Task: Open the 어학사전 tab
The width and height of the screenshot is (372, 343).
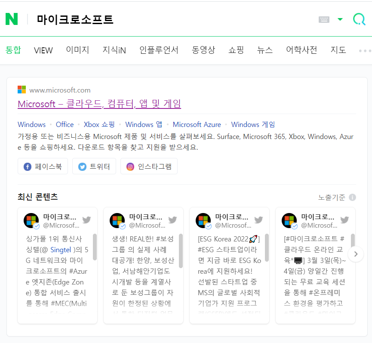Action: coord(301,50)
